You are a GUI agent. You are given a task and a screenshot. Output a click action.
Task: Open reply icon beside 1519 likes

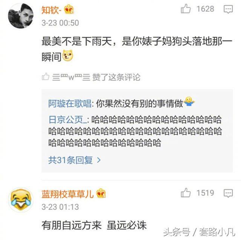(x=228, y=193)
